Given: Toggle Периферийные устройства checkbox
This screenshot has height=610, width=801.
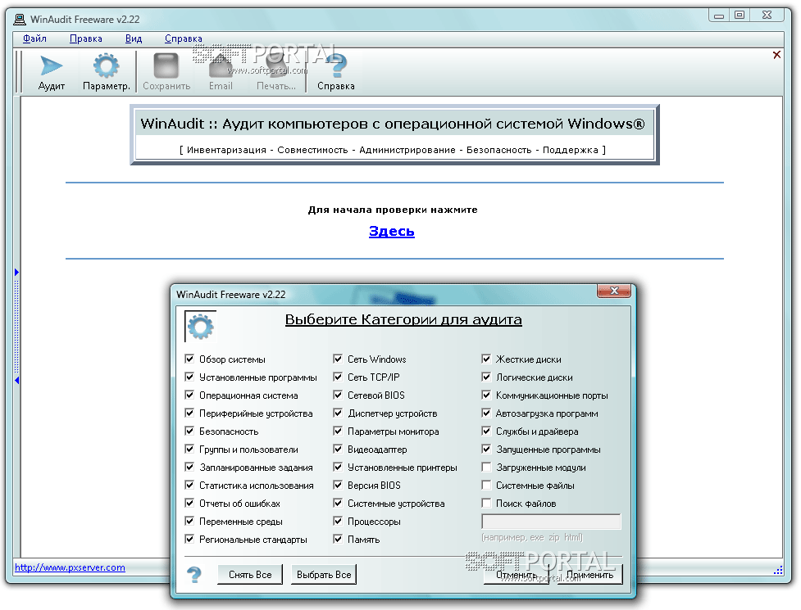Looking at the screenshot, I should coord(189,413).
